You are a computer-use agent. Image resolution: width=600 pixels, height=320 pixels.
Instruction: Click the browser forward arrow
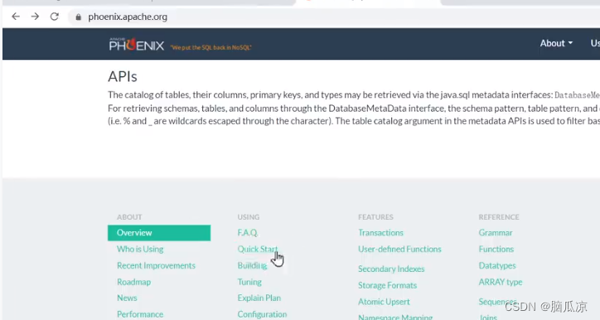(x=35, y=17)
